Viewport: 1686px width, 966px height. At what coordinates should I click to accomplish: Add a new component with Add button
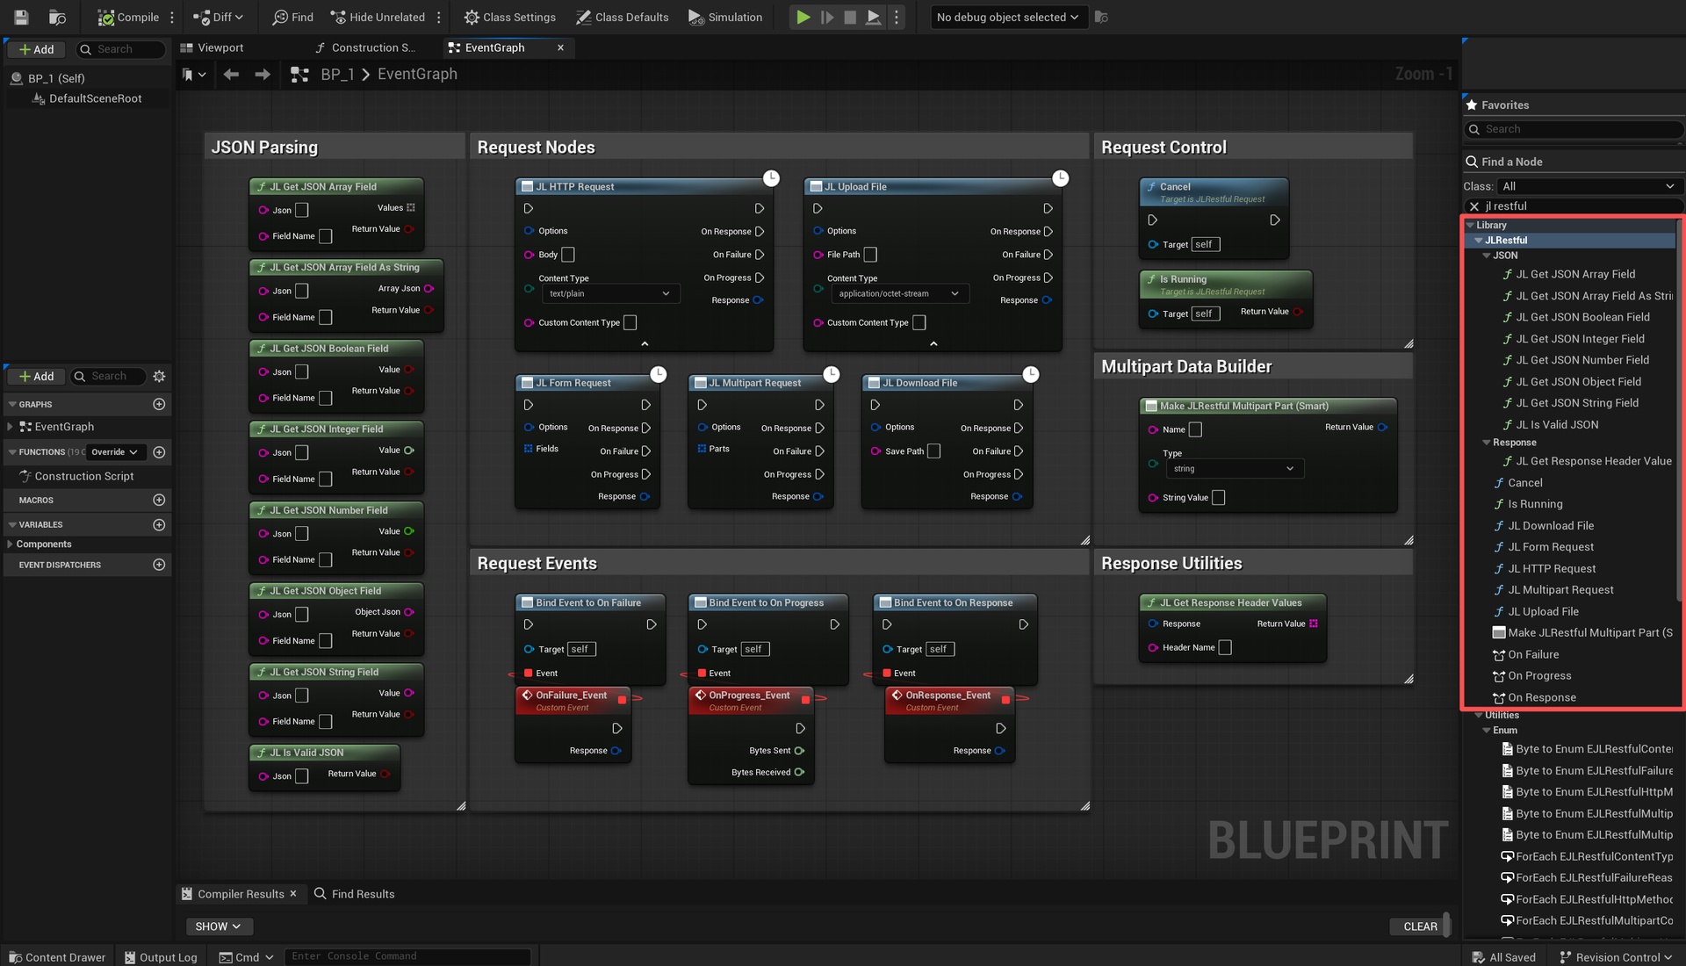36,49
